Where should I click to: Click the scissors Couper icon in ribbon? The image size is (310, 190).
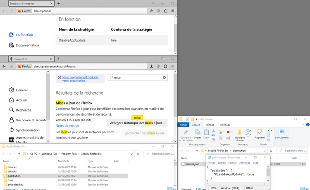pyautogui.click(x=213, y=131)
